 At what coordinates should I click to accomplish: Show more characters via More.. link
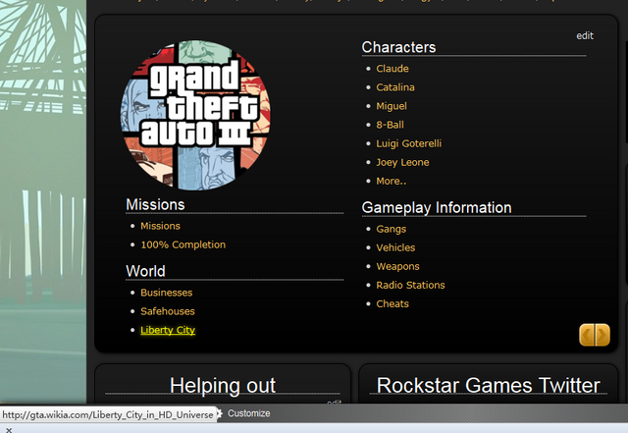point(391,182)
